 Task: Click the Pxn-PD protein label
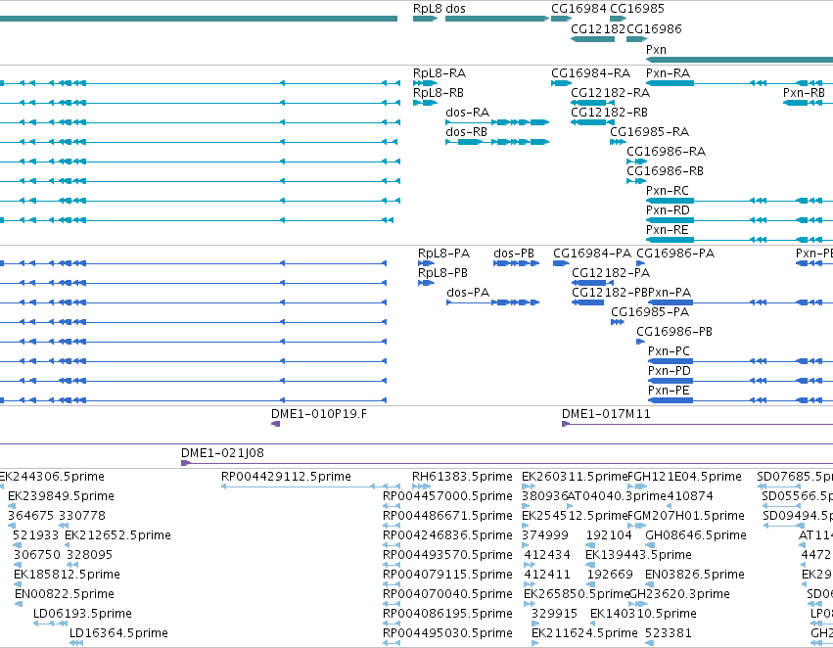click(670, 372)
